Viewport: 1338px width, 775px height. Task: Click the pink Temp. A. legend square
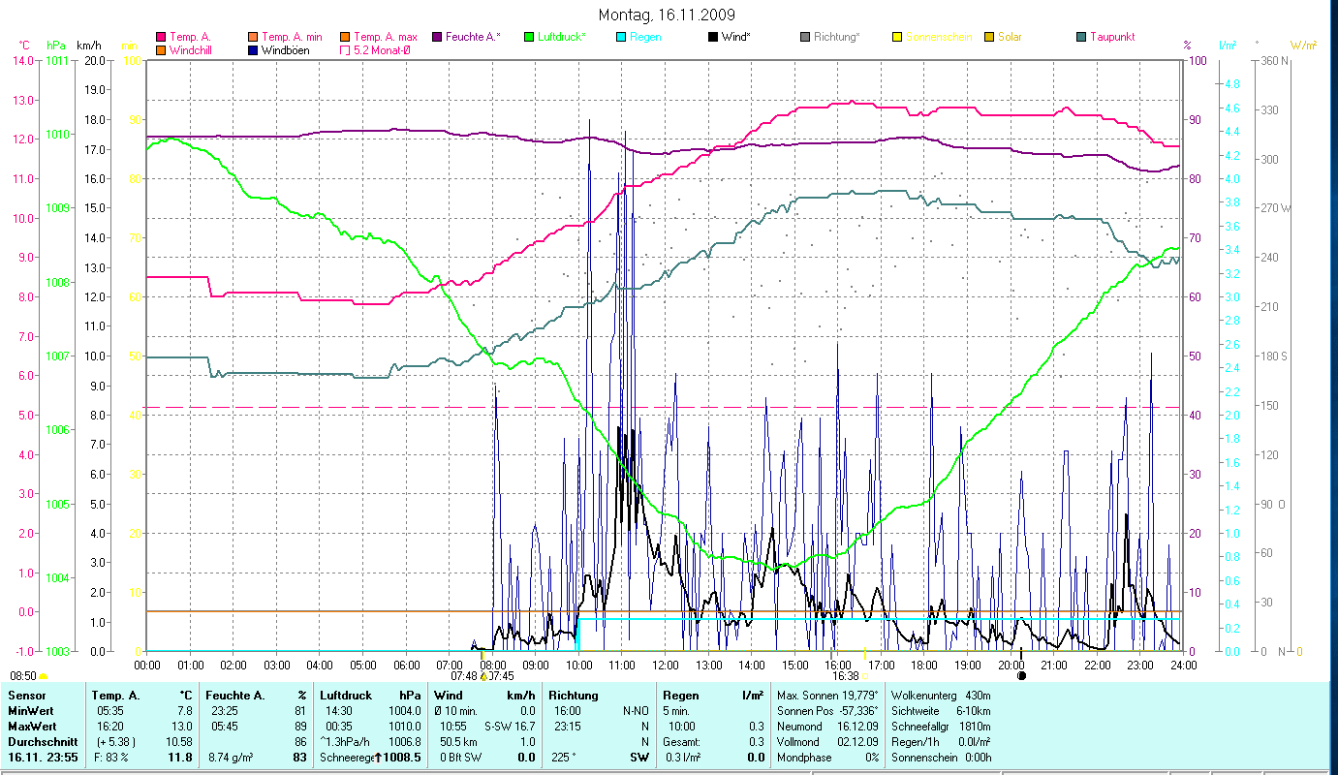[161, 37]
